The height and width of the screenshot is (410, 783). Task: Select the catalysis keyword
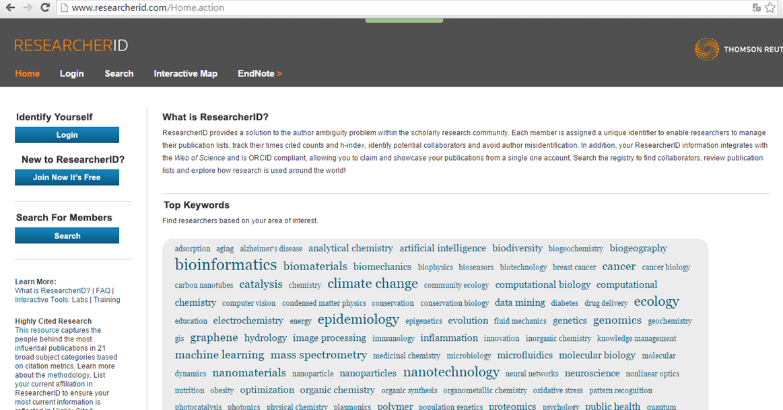[x=261, y=284]
